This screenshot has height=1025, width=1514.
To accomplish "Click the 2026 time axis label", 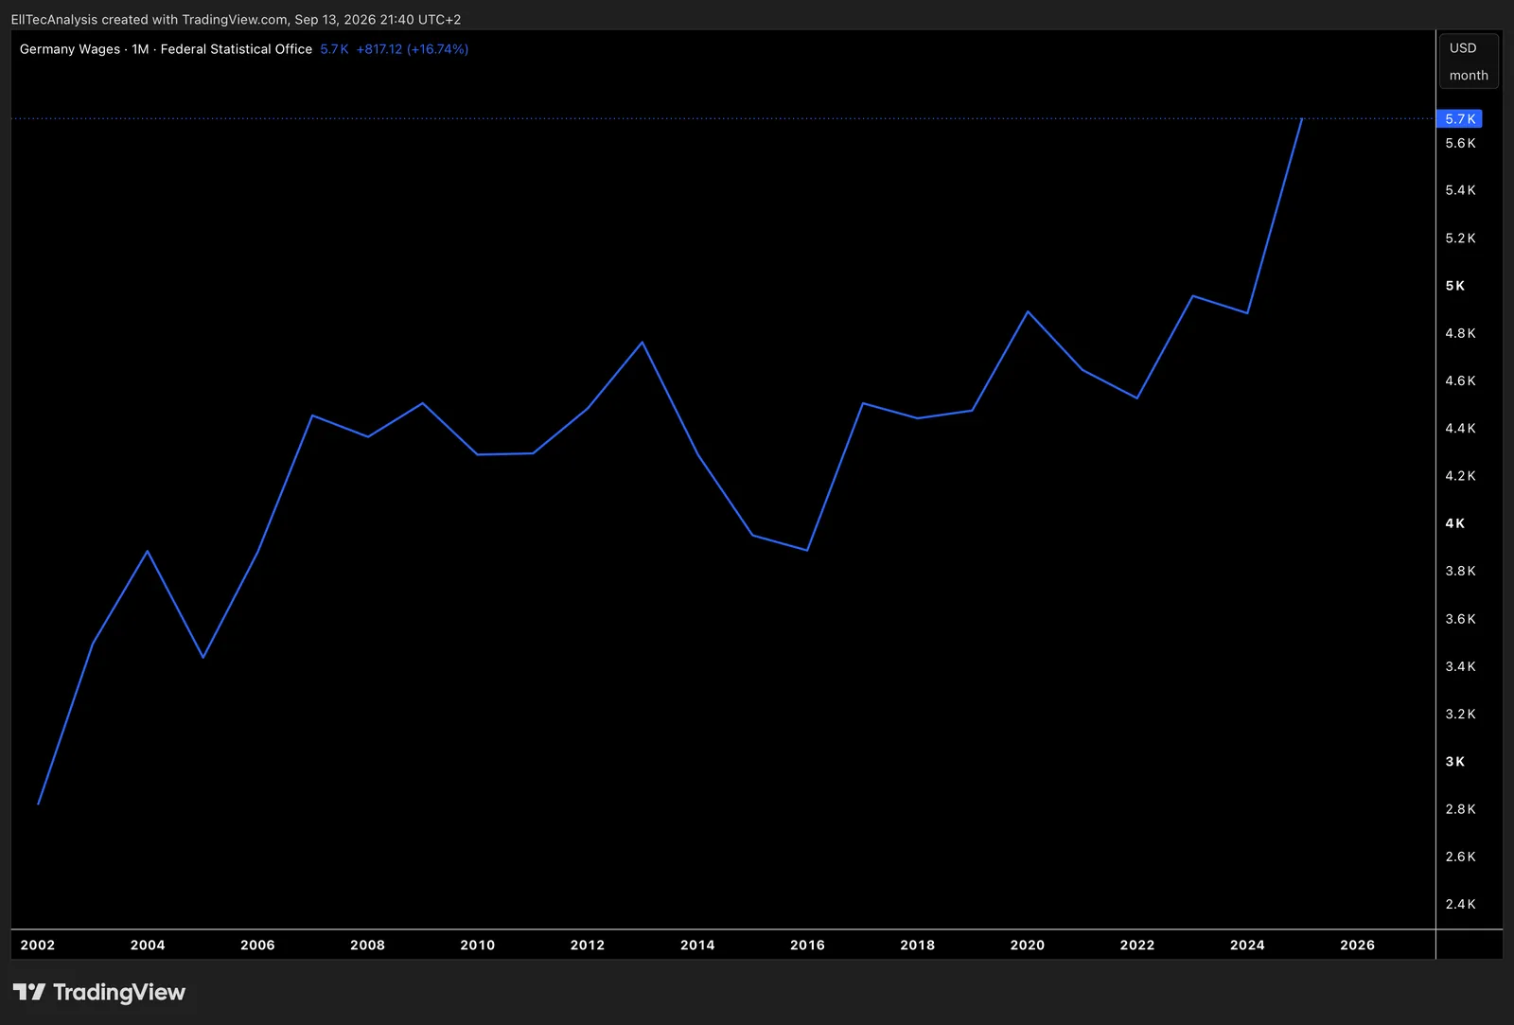I will [x=1358, y=945].
